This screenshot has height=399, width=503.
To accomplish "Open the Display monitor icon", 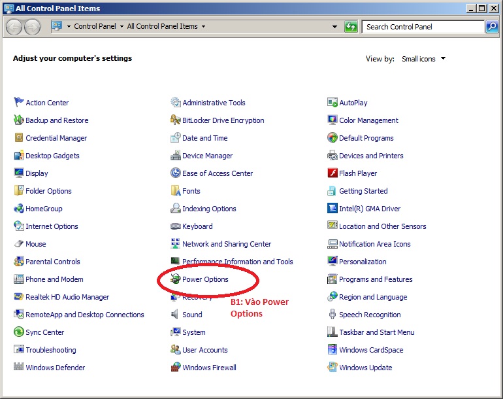I will (18, 173).
